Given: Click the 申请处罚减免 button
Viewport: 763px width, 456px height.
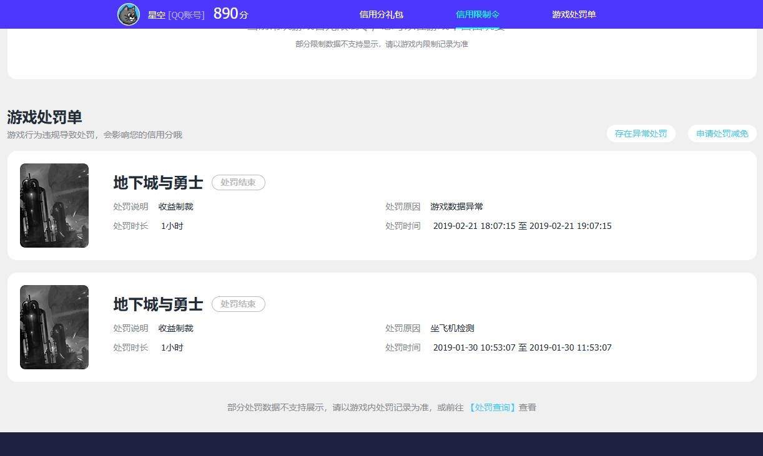Looking at the screenshot, I should (722, 133).
